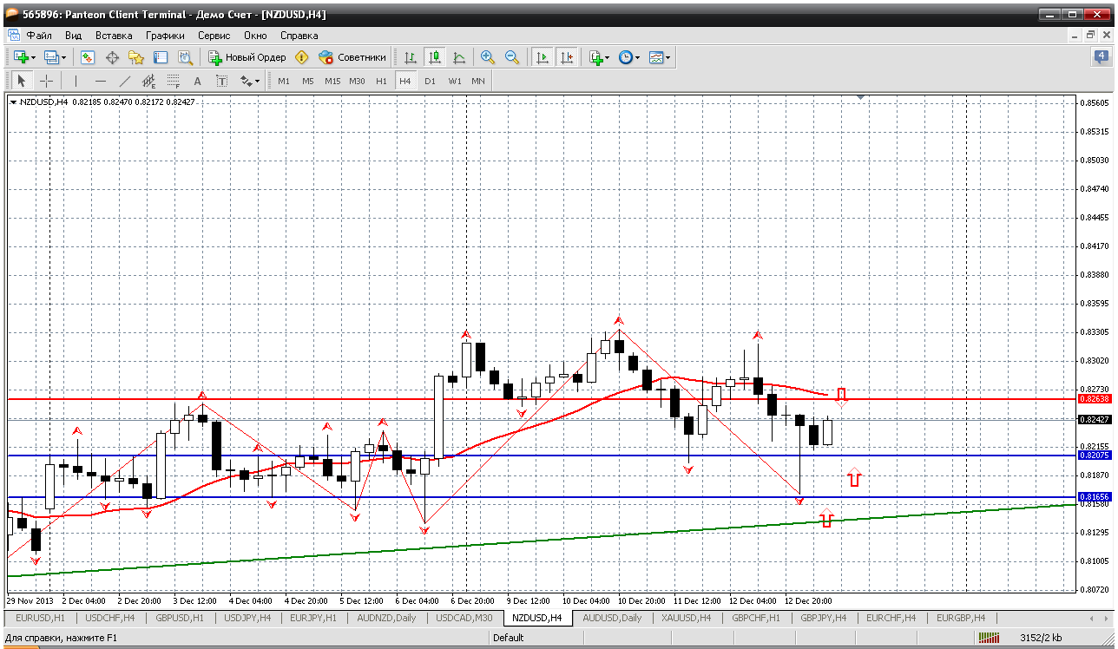Switch chart to candlesticks

pos(435,57)
